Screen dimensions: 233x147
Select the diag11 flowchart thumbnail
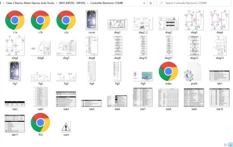pos(169,46)
